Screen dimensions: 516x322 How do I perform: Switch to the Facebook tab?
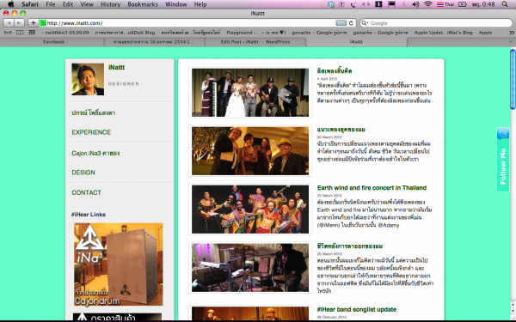coord(53,42)
